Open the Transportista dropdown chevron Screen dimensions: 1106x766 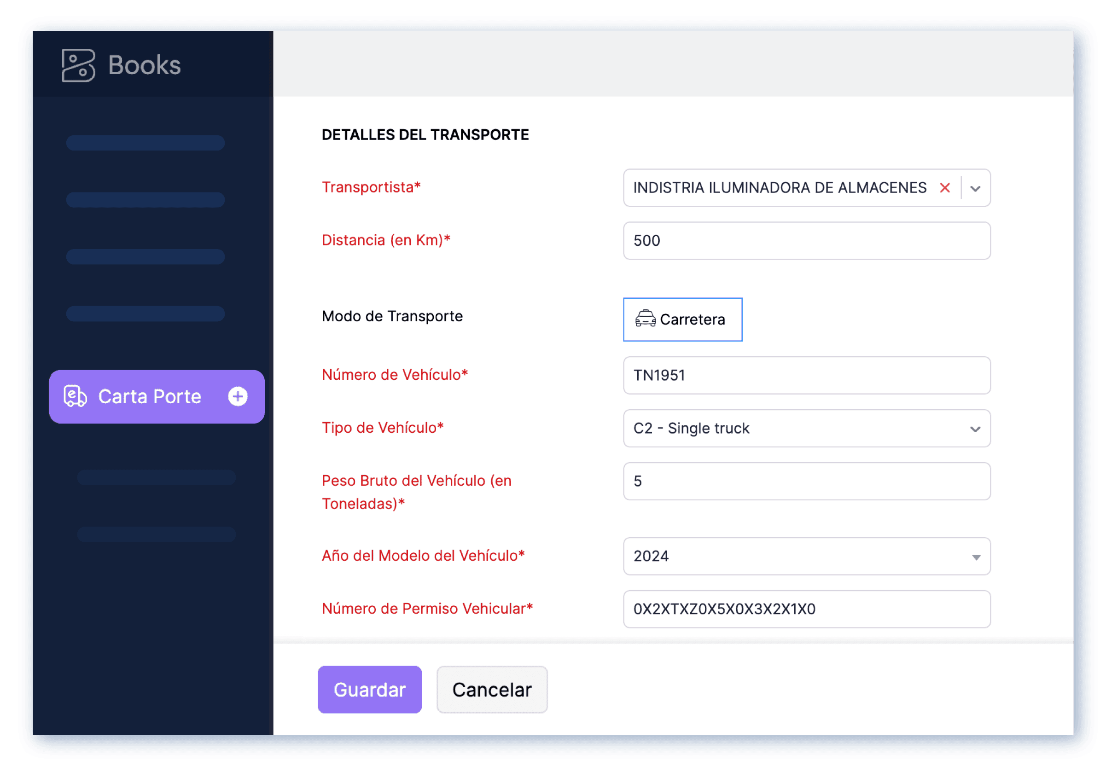click(x=975, y=188)
